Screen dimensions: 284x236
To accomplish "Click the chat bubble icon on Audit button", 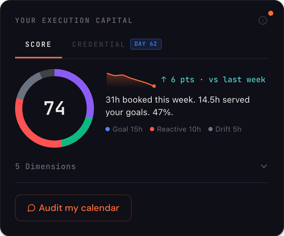I will [32, 208].
